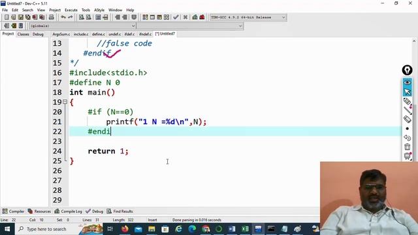418x235 pixels.
Task: Click the Find toolbar icon
Action: 82,18
